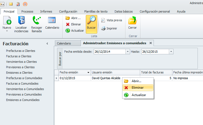
Task: Click the Usuario emisión column header
Action: [x=115, y=72]
